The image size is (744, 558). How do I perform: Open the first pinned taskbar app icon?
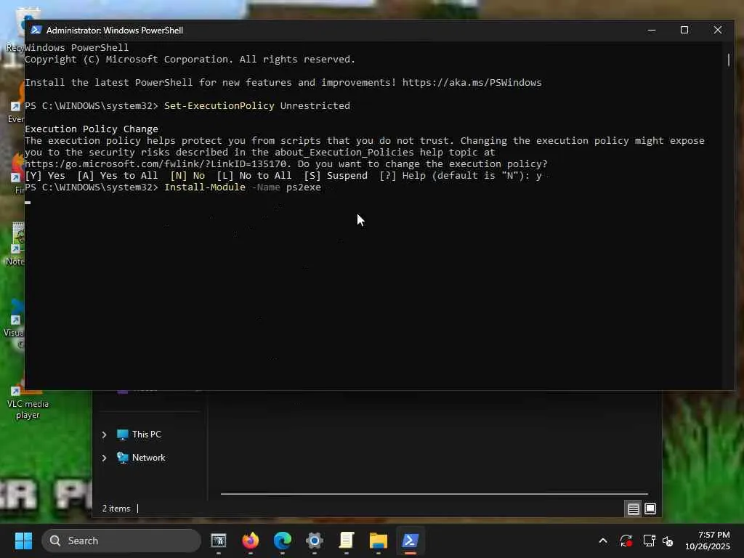tap(218, 541)
